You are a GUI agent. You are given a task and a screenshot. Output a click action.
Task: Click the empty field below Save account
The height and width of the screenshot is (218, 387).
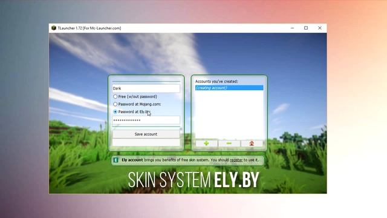point(146,142)
